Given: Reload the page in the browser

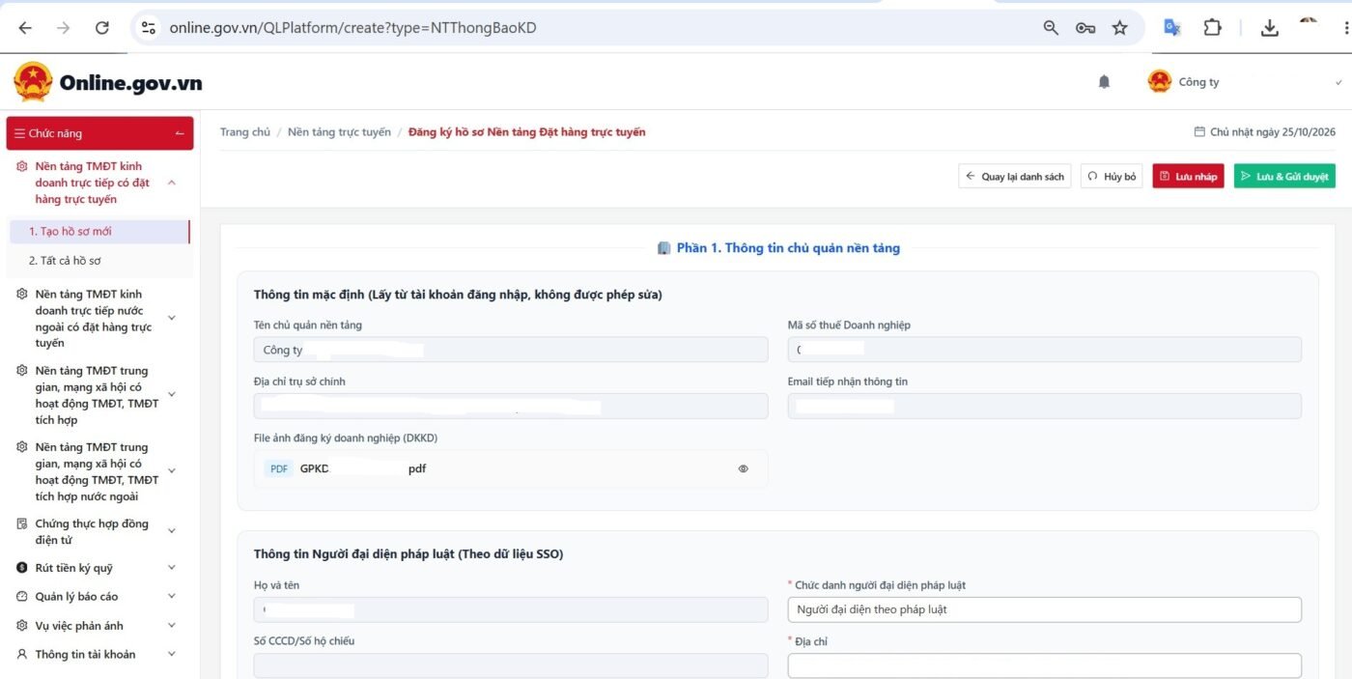Looking at the screenshot, I should (102, 28).
